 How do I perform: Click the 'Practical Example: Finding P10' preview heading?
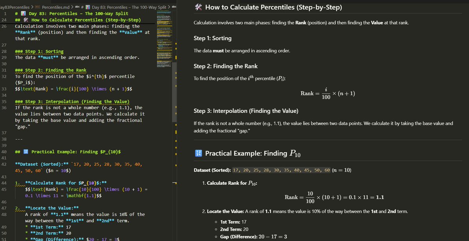pos(253,154)
